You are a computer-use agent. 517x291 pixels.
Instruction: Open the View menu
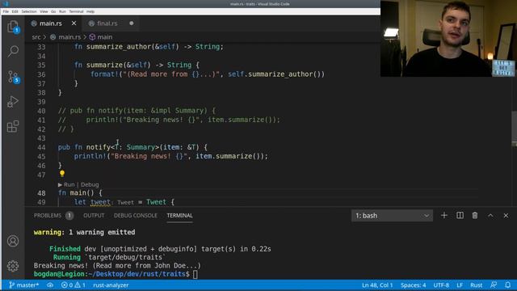pos(44,11)
